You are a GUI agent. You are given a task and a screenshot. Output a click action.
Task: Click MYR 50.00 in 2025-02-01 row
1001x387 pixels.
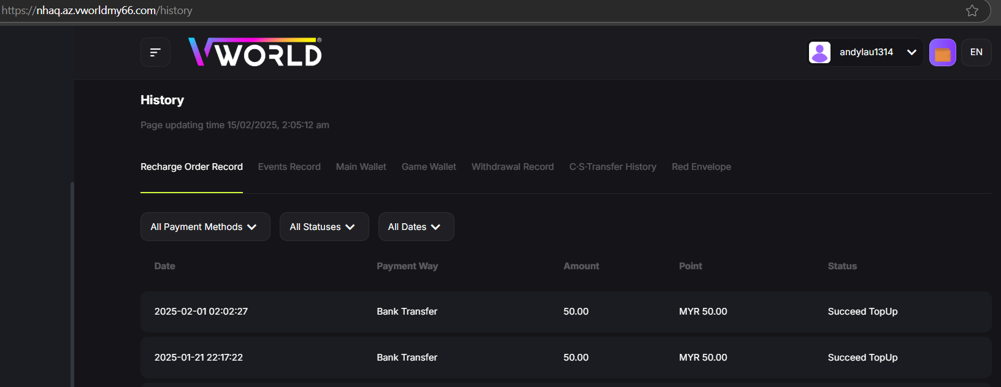703,312
